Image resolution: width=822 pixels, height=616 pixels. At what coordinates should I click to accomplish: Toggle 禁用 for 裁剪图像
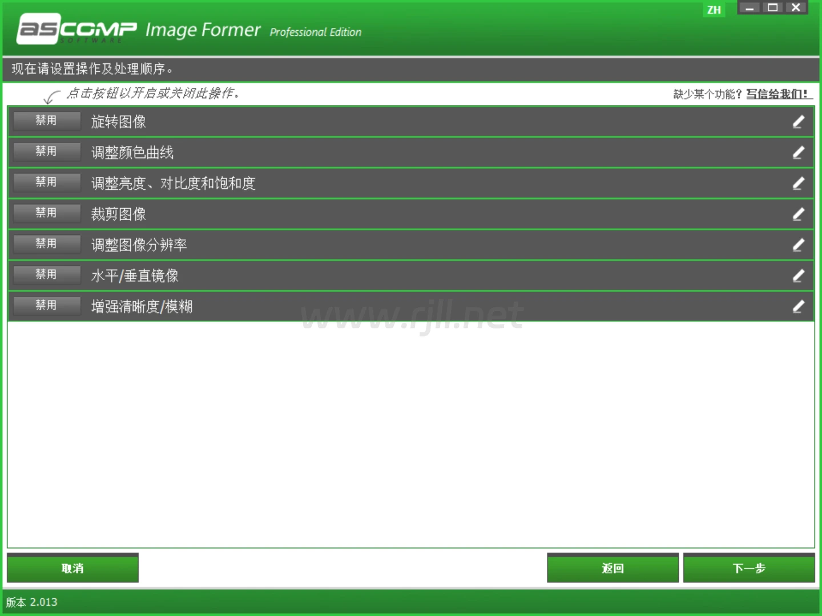tap(46, 213)
